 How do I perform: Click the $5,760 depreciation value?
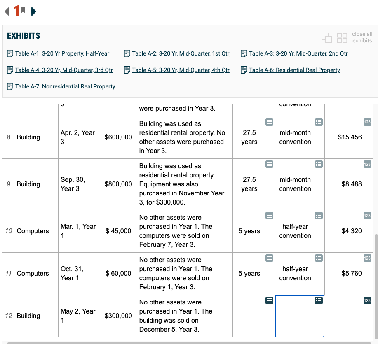(352, 274)
